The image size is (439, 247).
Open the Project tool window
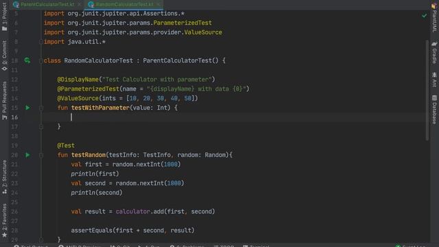pos(5,16)
